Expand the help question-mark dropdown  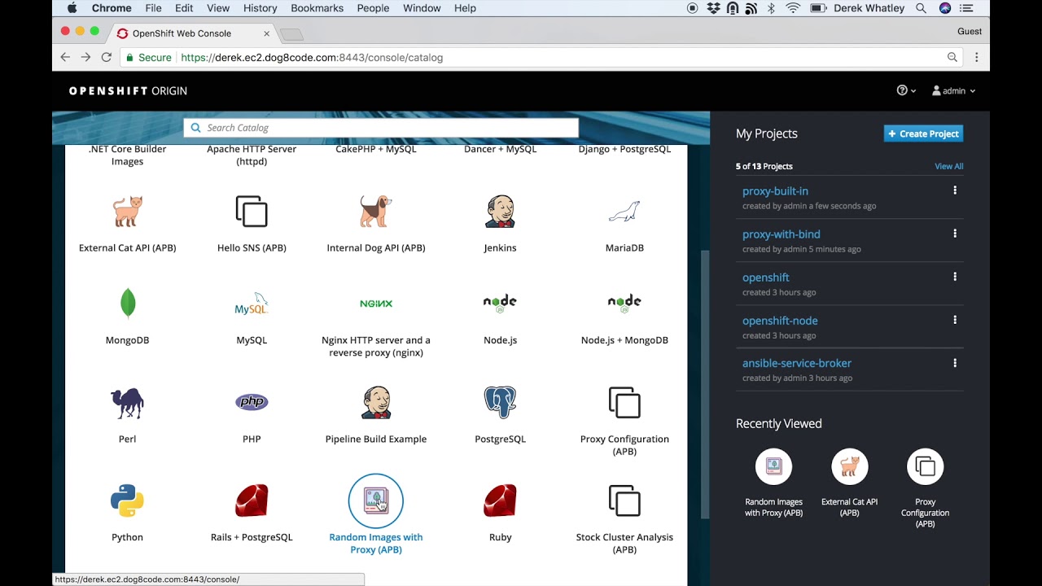click(x=906, y=90)
